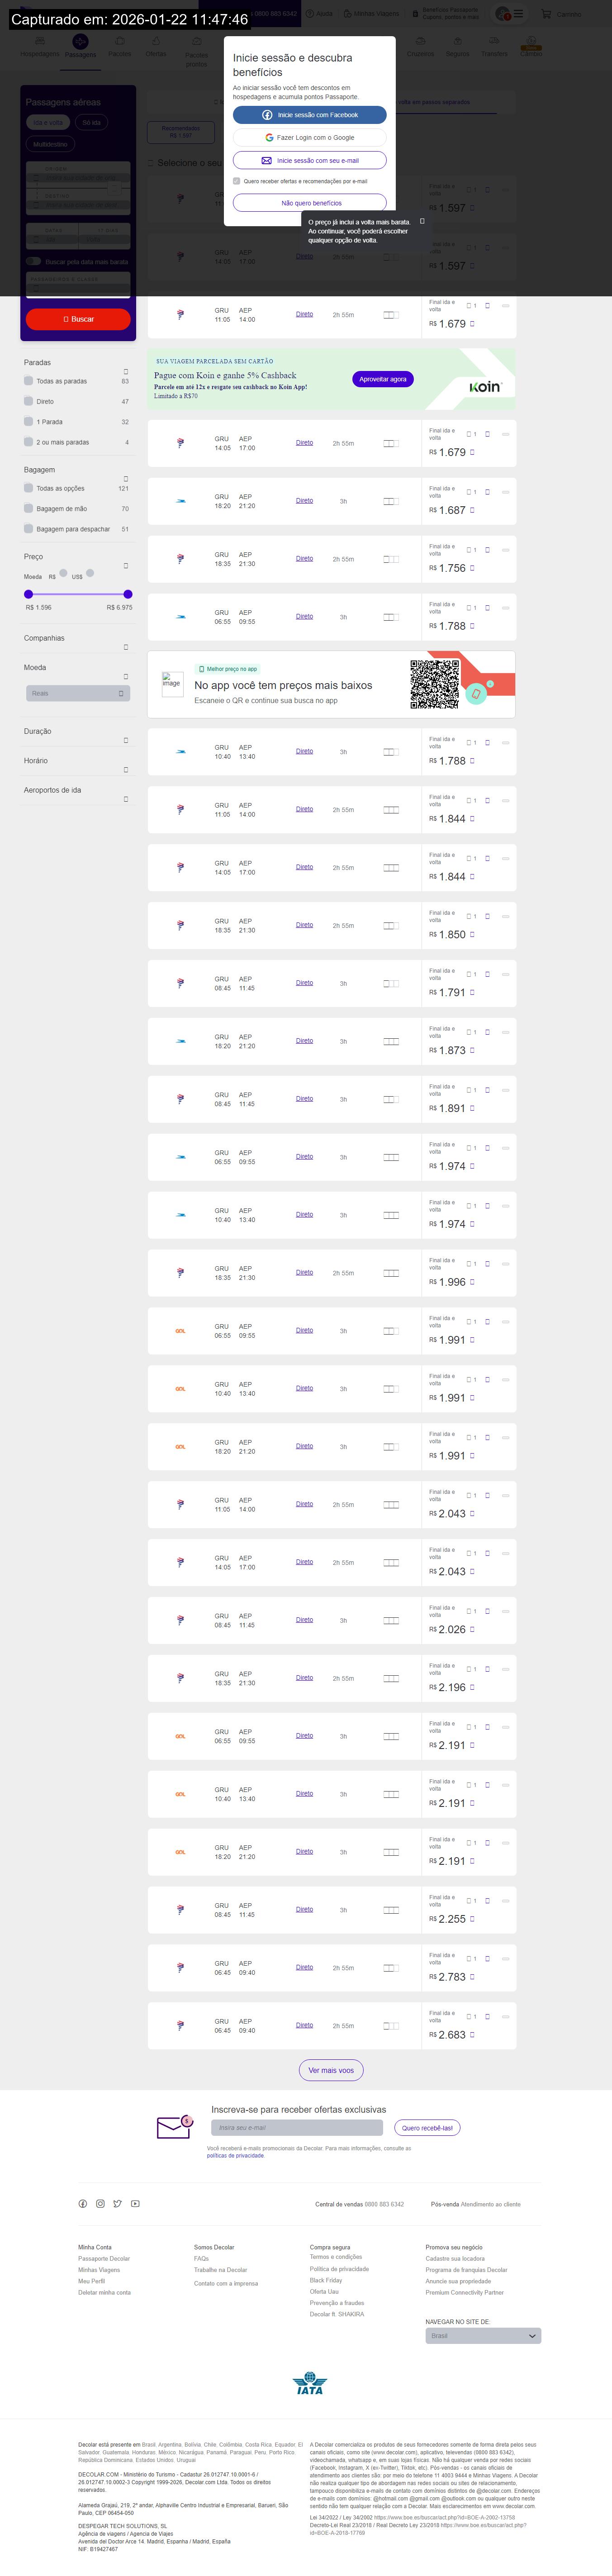The width and height of the screenshot is (612, 2576).
Task: Click the maximum price slider handle
Action: [127, 594]
